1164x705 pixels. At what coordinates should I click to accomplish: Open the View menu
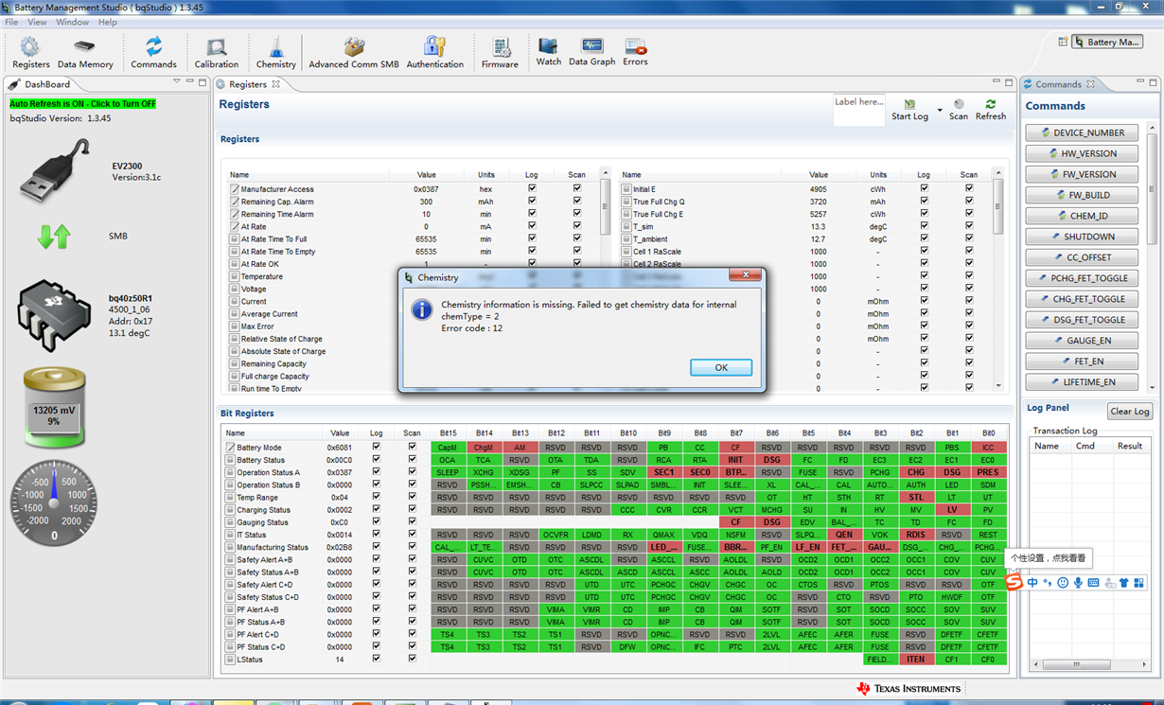pyautogui.click(x=37, y=22)
